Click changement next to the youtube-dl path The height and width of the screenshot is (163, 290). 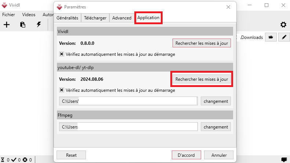[216, 101]
